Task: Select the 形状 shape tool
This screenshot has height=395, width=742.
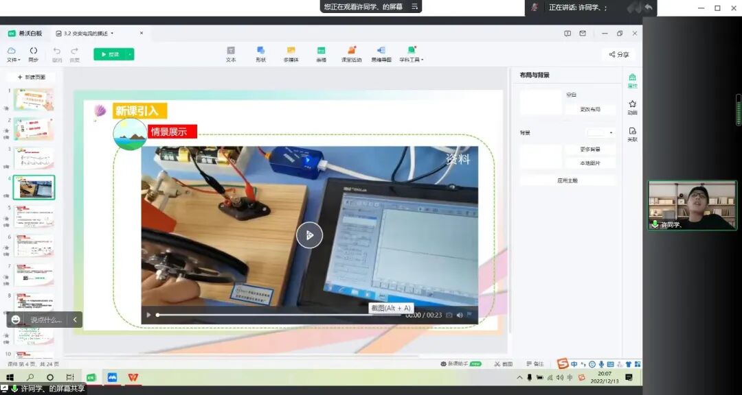Action: pyautogui.click(x=261, y=55)
